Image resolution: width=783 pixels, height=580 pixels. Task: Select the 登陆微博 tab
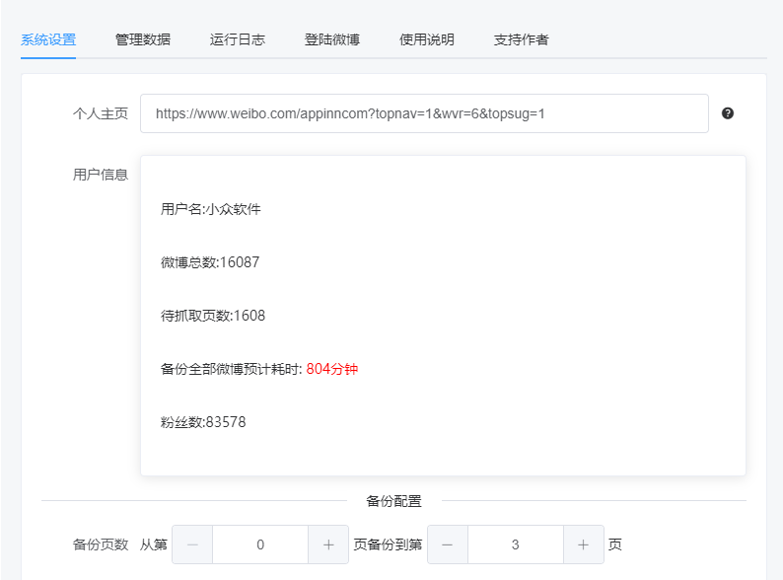332,40
